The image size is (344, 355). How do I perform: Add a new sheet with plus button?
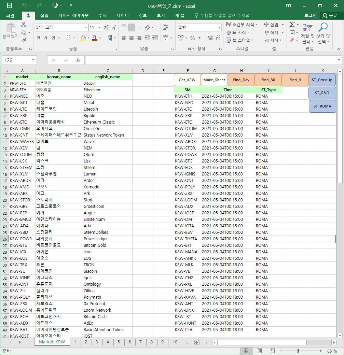pyautogui.click(x=197, y=342)
